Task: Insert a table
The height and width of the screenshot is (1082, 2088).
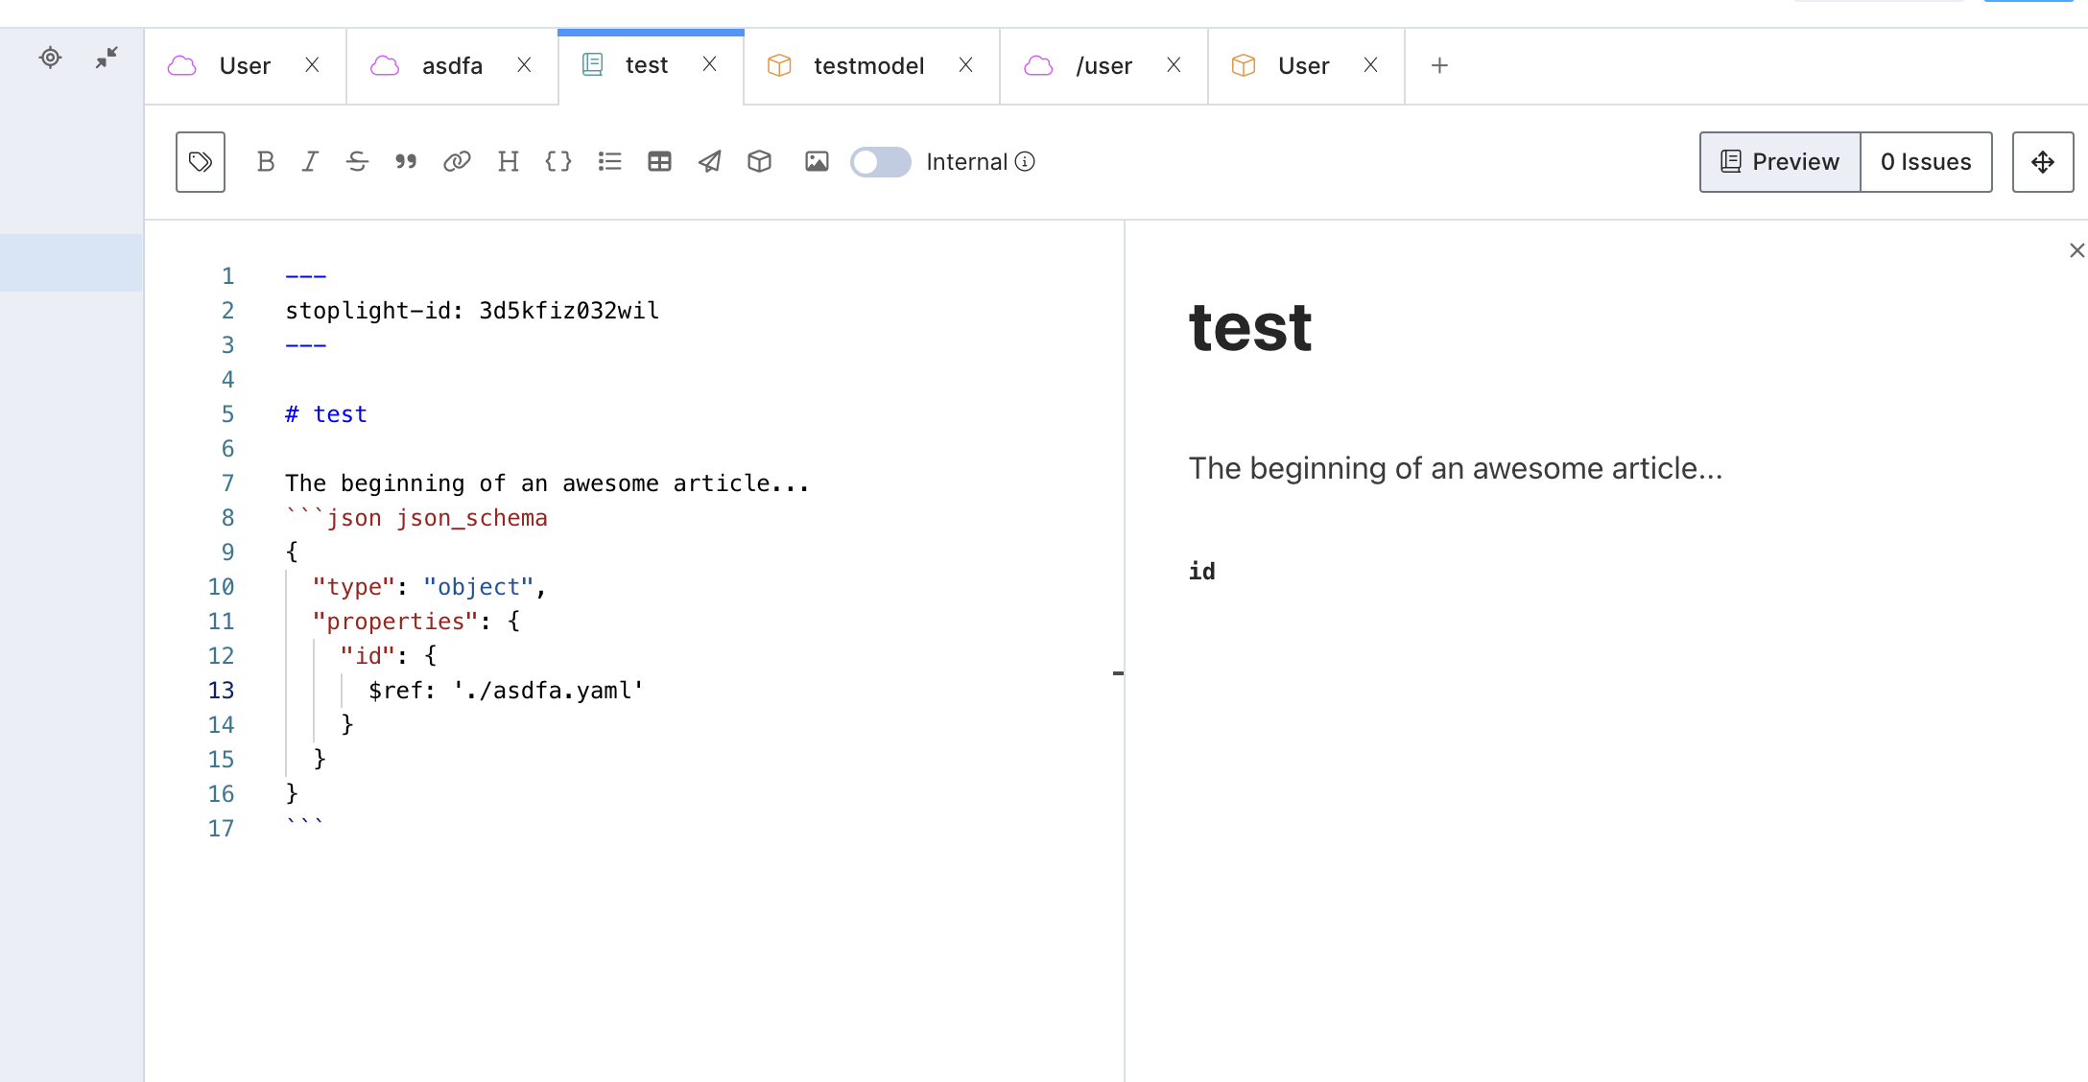Action: [x=659, y=162]
